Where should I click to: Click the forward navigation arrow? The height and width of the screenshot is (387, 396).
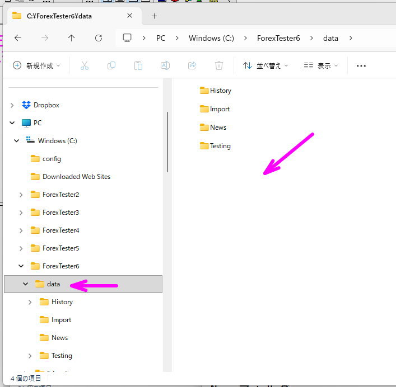tap(45, 38)
